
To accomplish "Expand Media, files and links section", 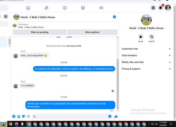I will [146, 62].
